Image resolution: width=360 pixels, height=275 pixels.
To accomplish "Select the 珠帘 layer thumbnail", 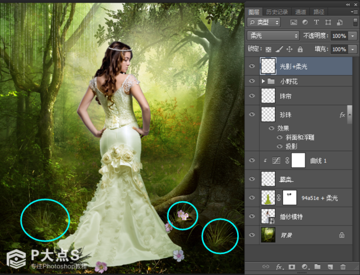I will [x=268, y=96].
